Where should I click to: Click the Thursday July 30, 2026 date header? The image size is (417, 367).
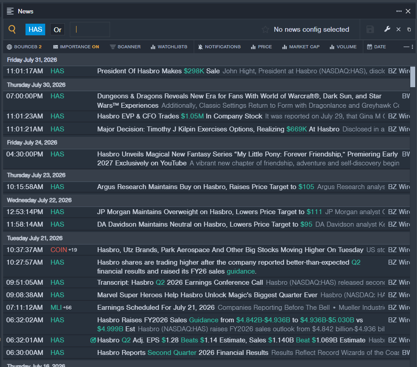point(36,85)
